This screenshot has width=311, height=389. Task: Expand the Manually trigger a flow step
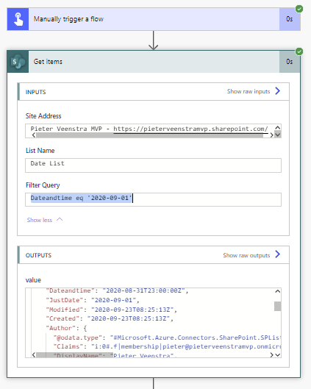coord(154,19)
